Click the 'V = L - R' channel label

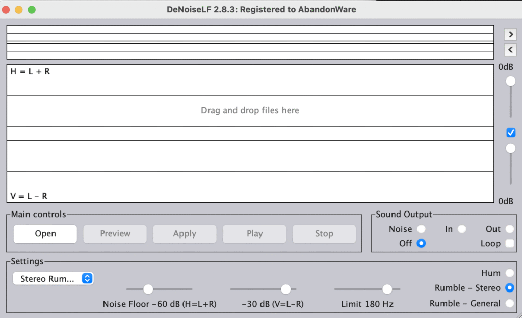29,196
